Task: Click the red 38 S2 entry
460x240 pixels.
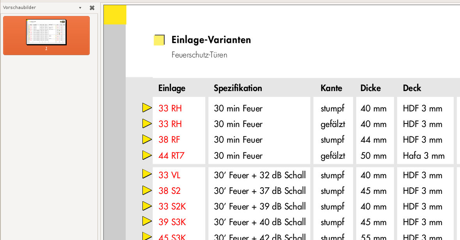Action: pos(169,191)
